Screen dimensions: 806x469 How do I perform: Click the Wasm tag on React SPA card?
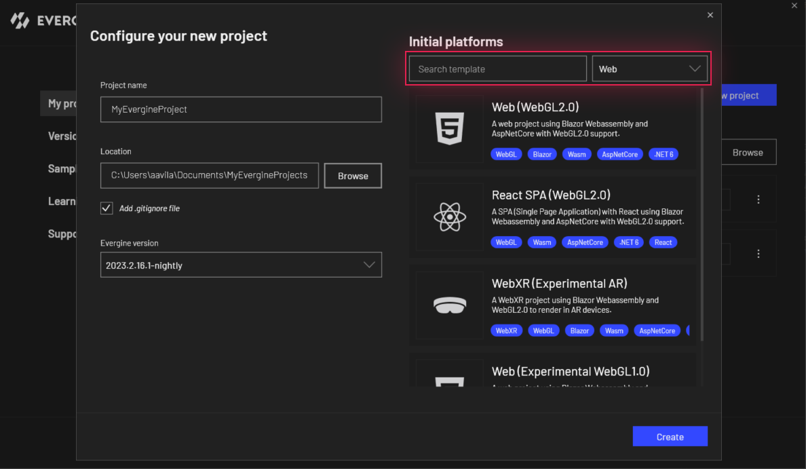(x=542, y=242)
